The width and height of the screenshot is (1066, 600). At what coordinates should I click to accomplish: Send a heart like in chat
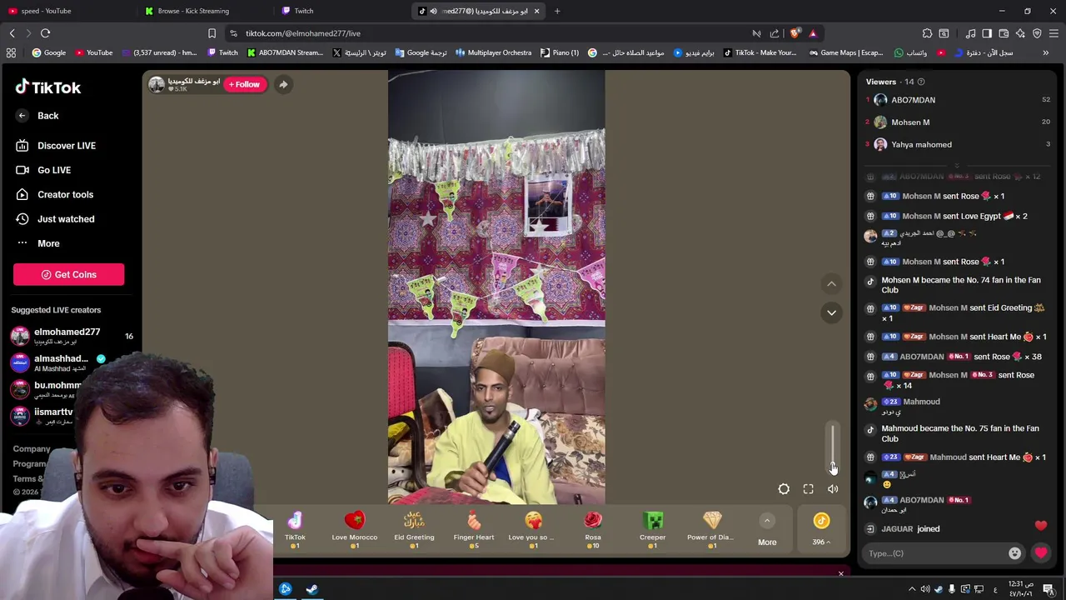pyautogui.click(x=1041, y=553)
